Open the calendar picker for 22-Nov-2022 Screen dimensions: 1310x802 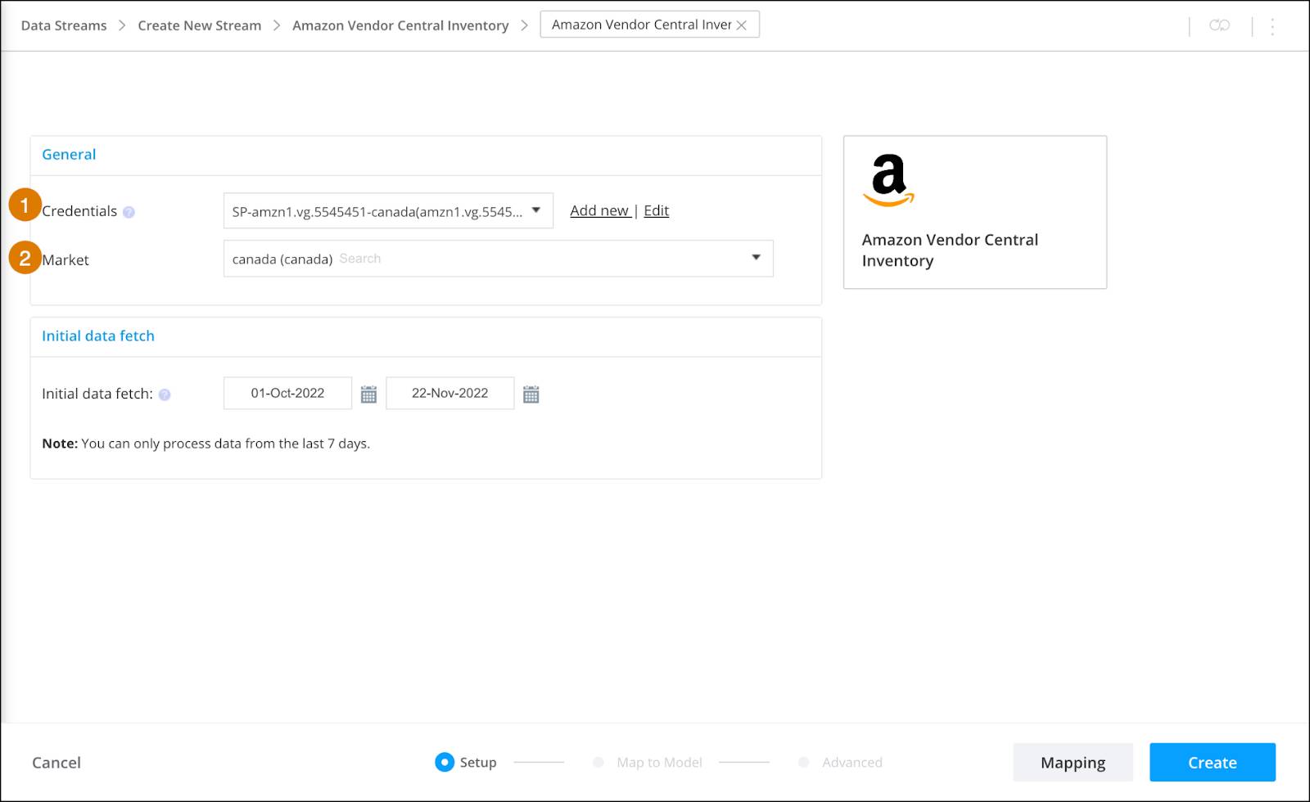(531, 394)
